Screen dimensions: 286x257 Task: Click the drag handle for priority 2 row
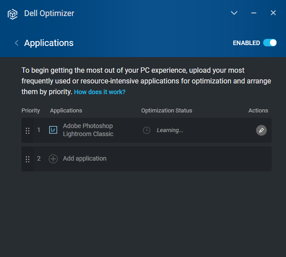[x=28, y=159]
